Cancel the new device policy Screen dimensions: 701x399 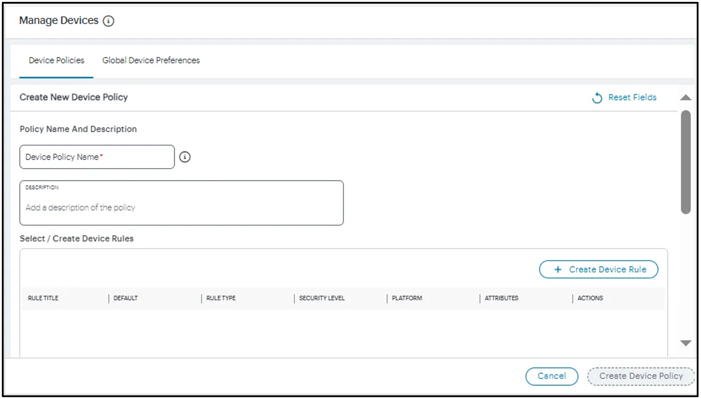(x=552, y=376)
